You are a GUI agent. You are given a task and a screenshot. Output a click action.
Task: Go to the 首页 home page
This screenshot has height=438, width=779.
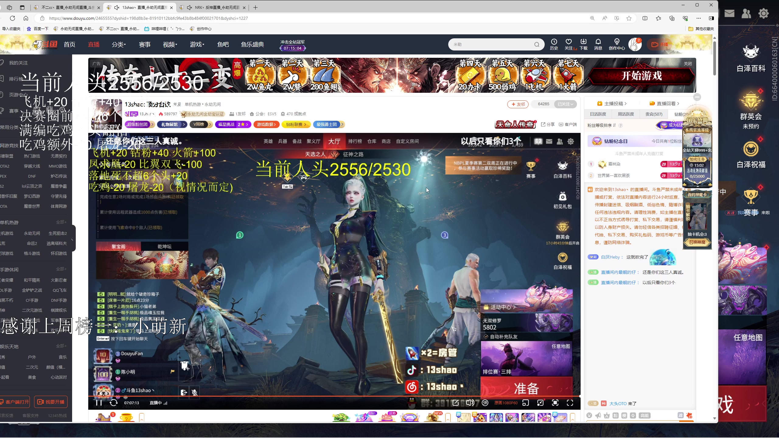69,44
